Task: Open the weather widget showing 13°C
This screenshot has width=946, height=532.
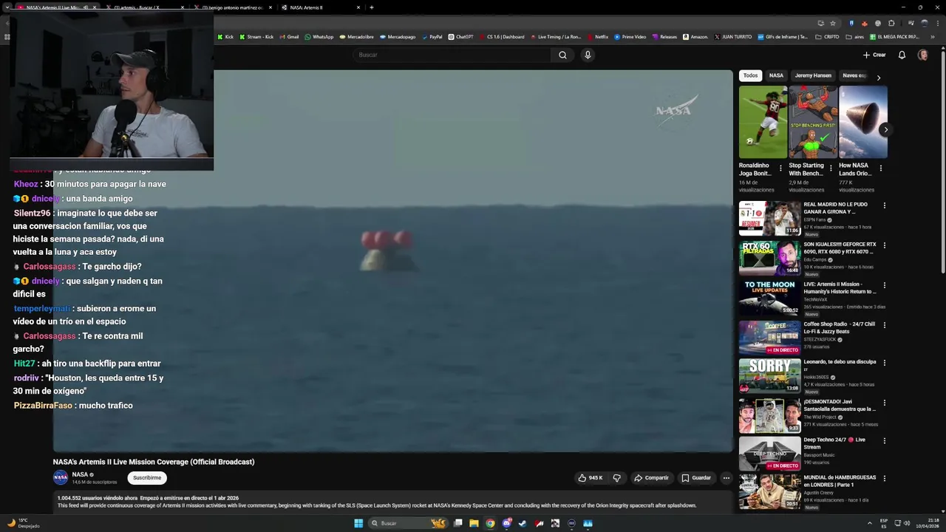Action: (x=24, y=523)
